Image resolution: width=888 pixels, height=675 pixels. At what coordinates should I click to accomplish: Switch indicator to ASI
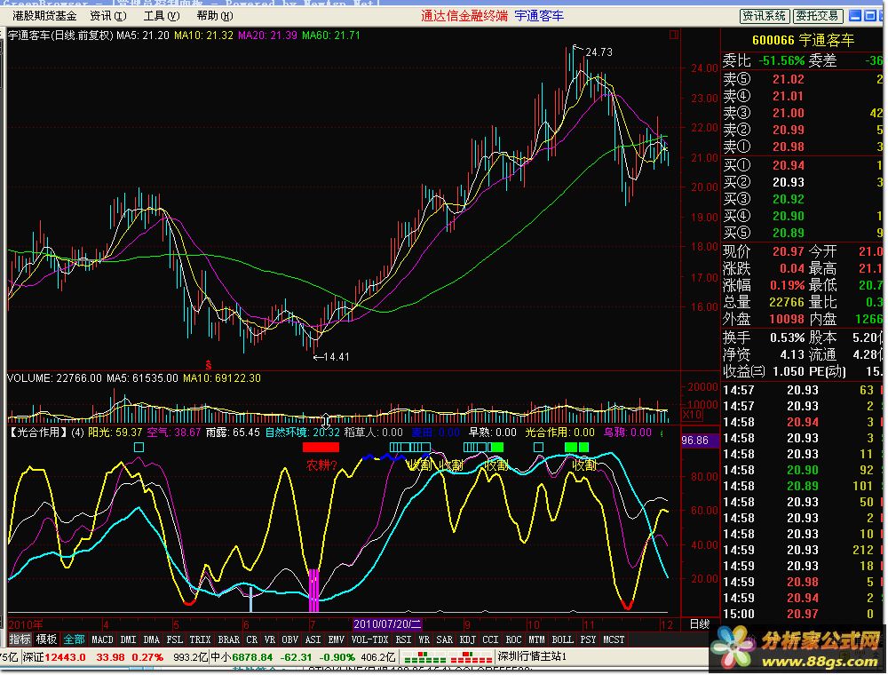[313, 639]
